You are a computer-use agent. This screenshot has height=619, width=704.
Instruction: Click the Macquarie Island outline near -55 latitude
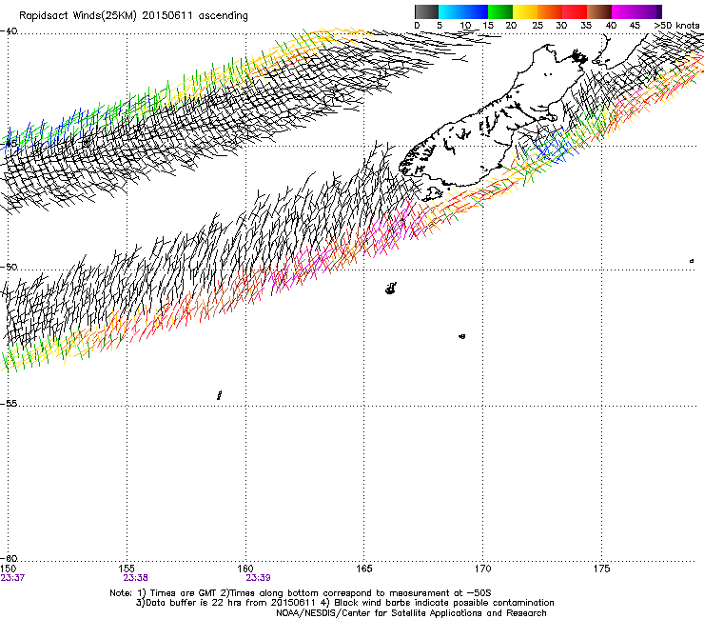[219, 395]
